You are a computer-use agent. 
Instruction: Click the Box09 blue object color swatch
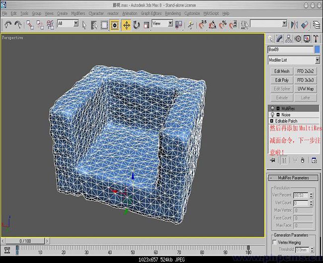[317, 50]
